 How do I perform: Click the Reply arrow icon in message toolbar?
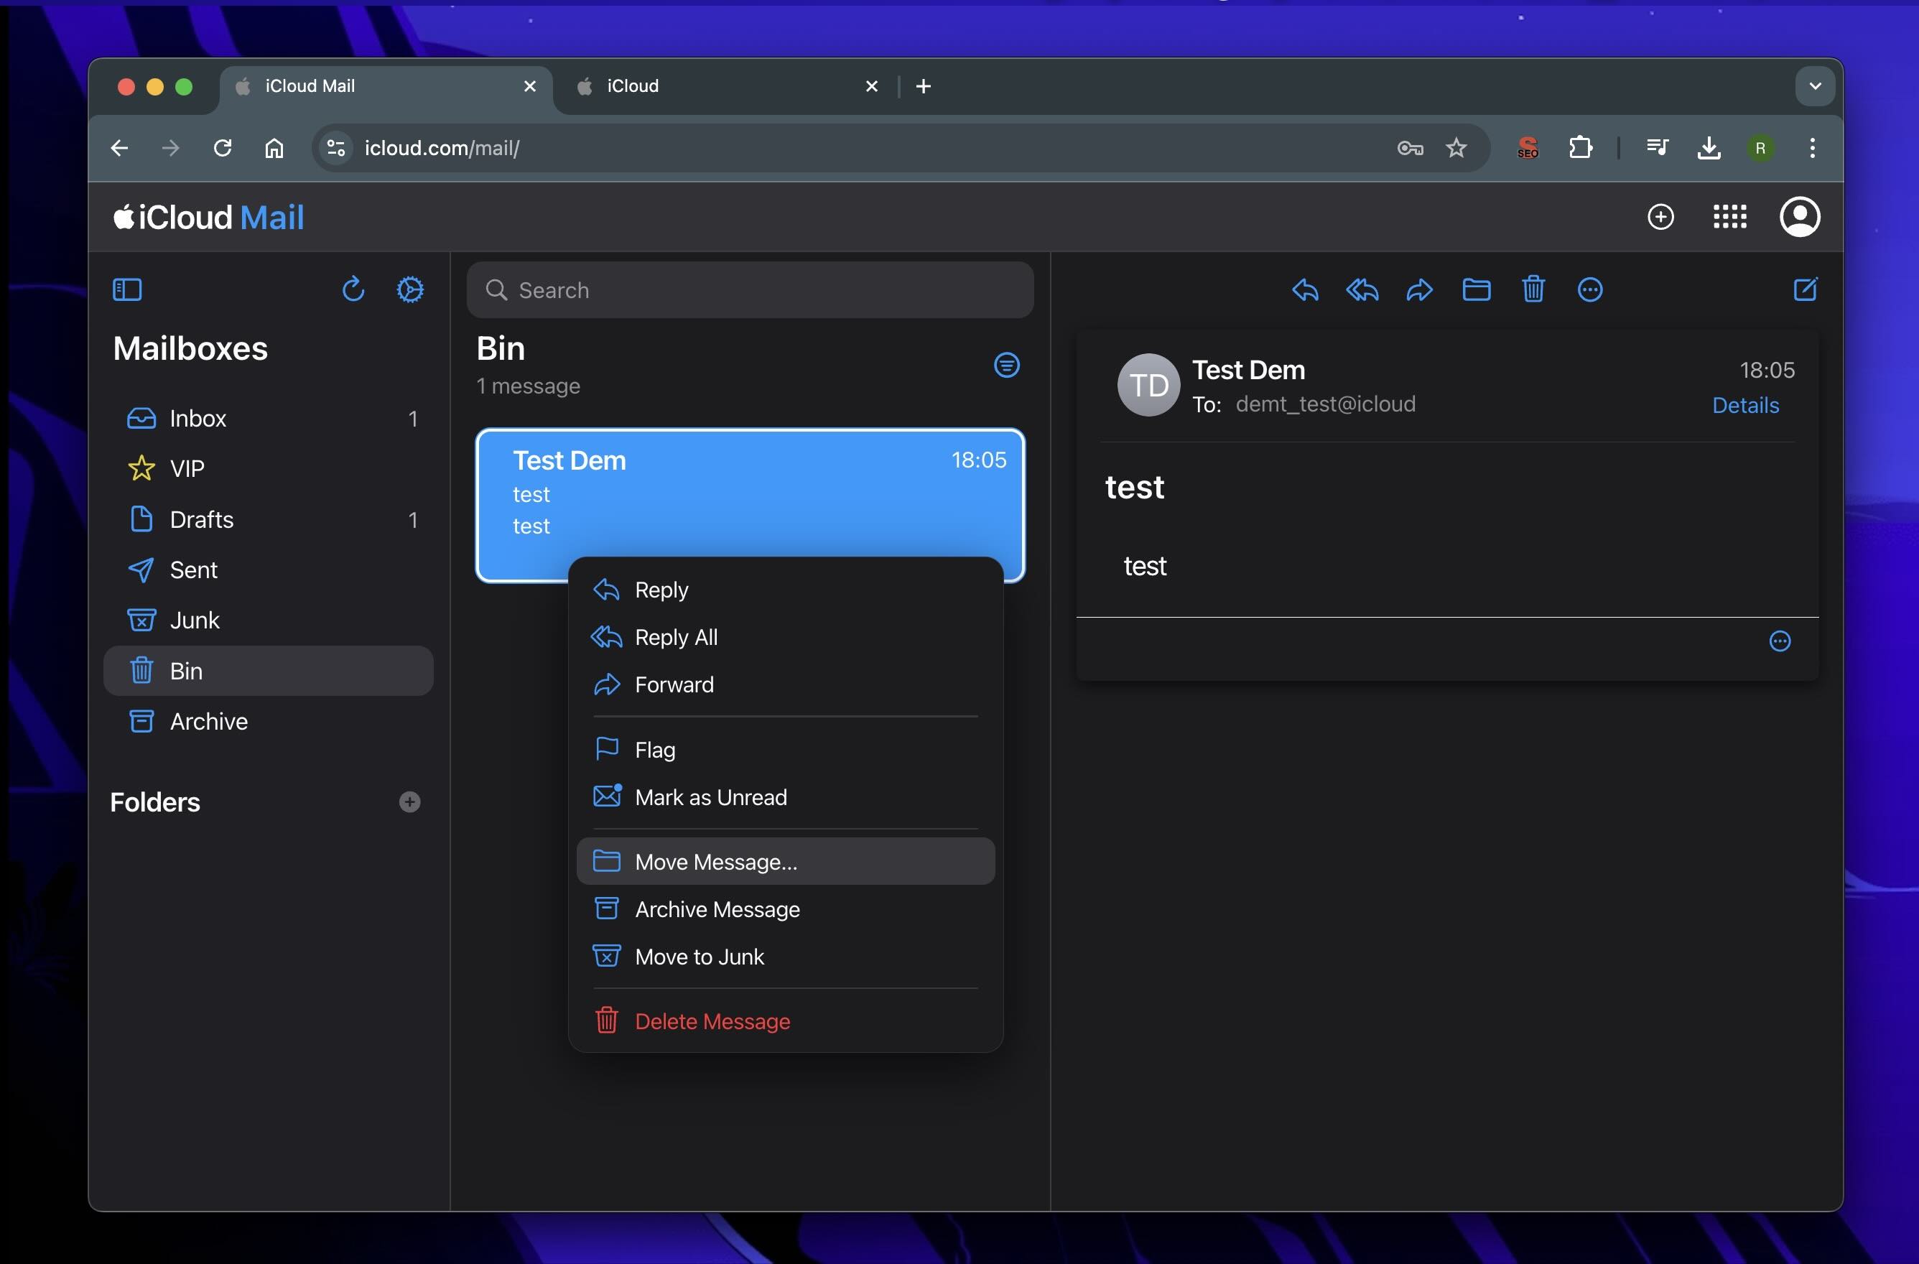point(1306,289)
